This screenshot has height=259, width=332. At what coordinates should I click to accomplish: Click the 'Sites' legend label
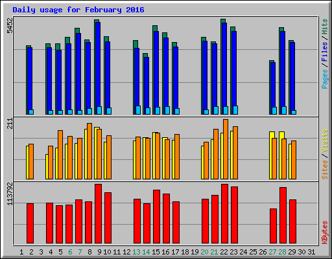[x=325, y=170]
